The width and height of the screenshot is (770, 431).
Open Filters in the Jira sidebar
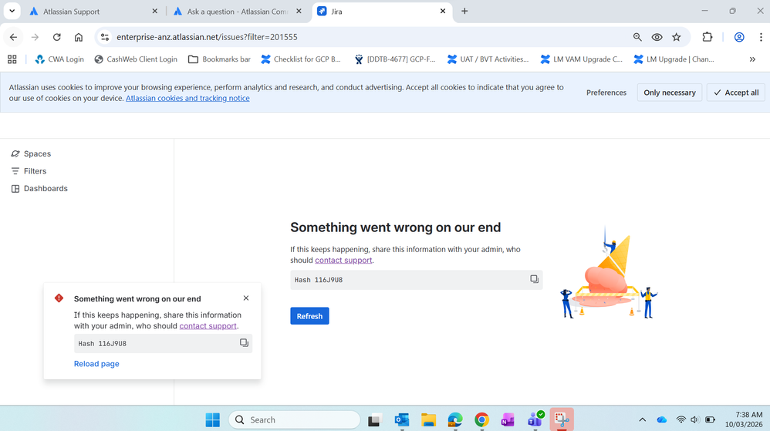pos(29,171)
